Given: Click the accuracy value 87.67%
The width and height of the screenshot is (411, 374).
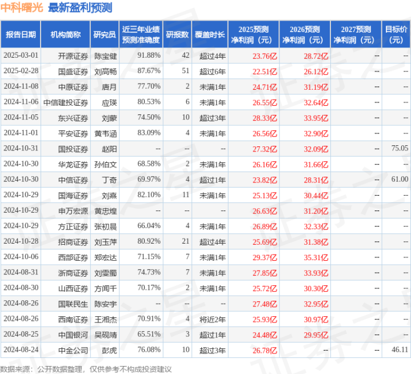Looking at the screenshot, I should [x=149, y=71].
